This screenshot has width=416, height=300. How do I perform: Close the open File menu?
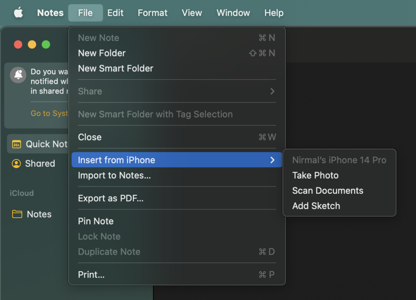85,13
